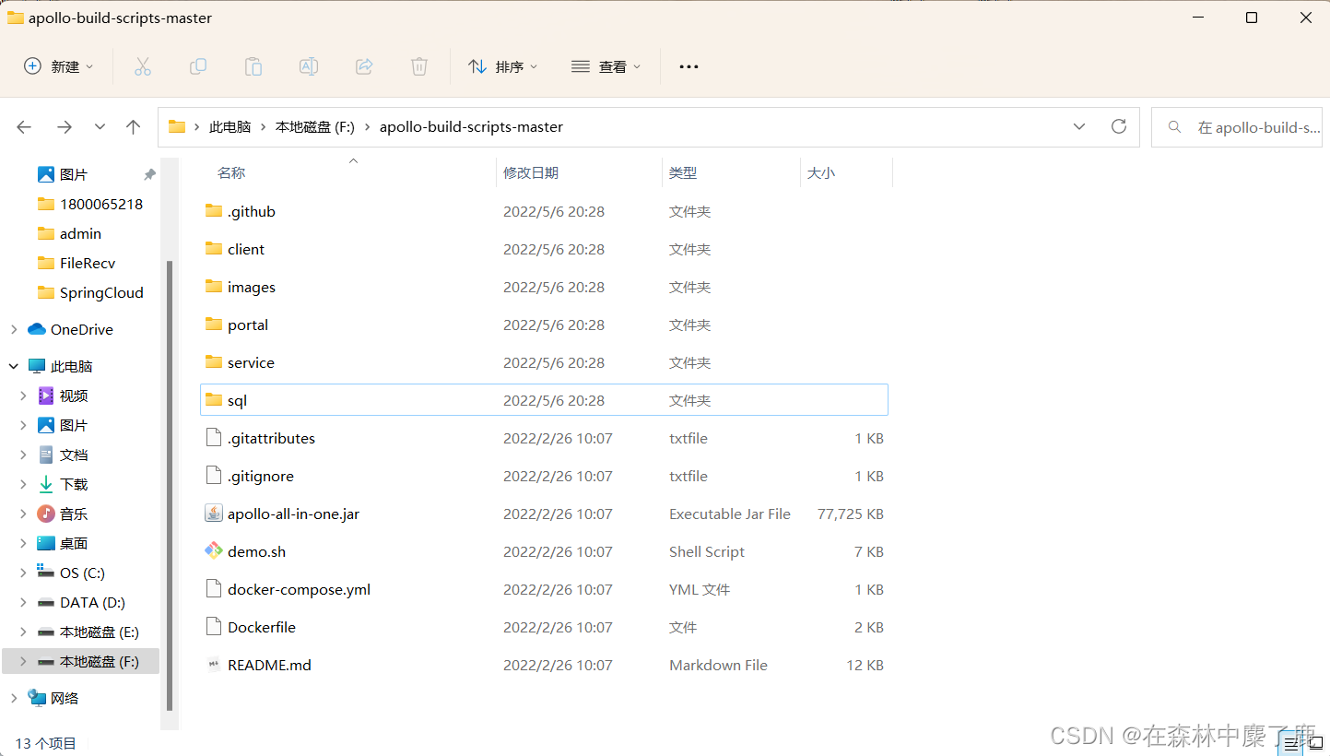Click the OneDrive cloud icon
Image resolution: width=1330 pixels, height=756 pixels.
[37, 329]
